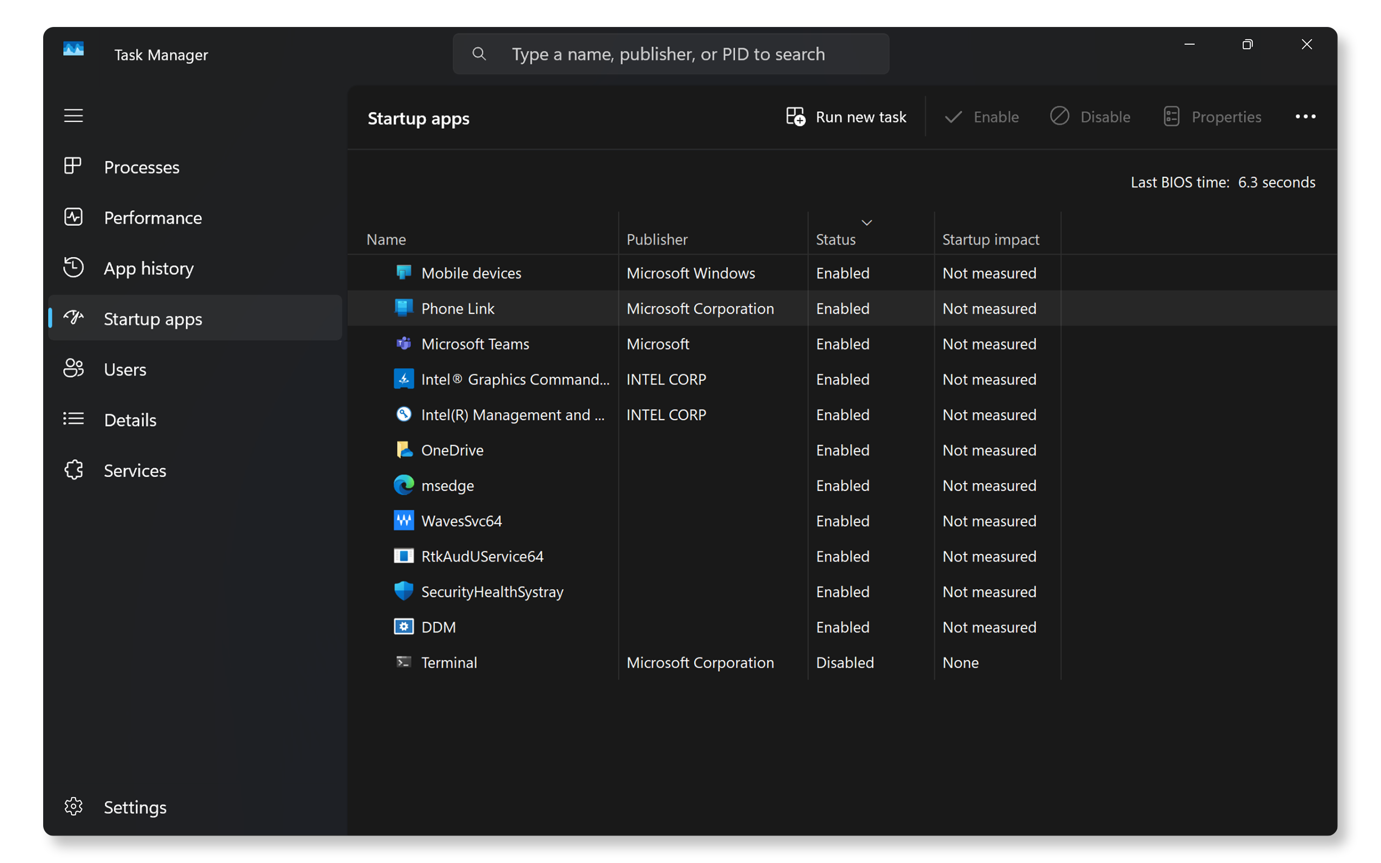Click the Properties button in toolbar

pos(1214,118)
